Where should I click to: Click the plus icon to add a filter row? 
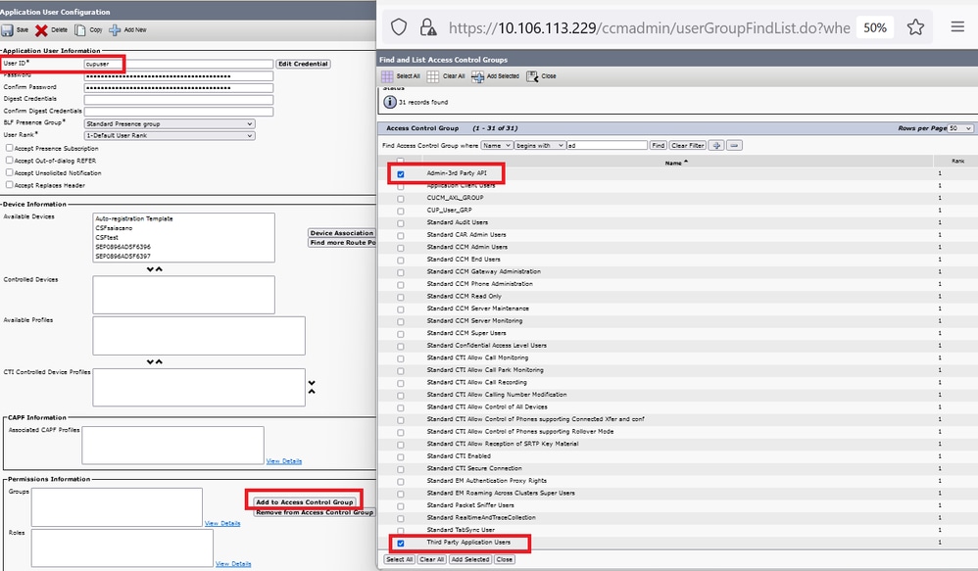click(x=716, y=145)
